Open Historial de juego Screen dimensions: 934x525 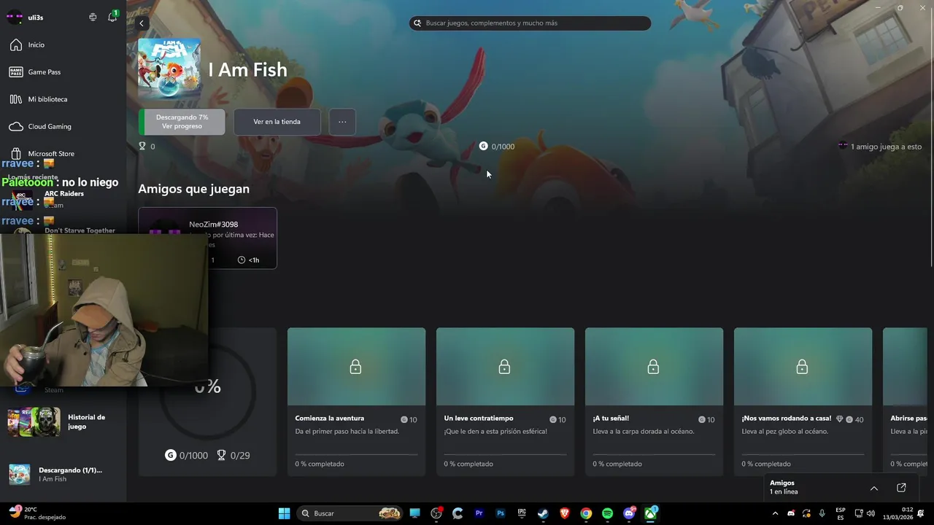[63, 421]
